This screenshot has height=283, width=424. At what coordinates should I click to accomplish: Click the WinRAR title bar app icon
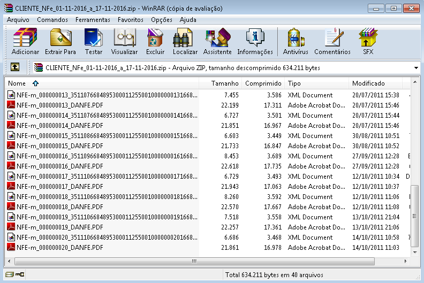[9, 8]
